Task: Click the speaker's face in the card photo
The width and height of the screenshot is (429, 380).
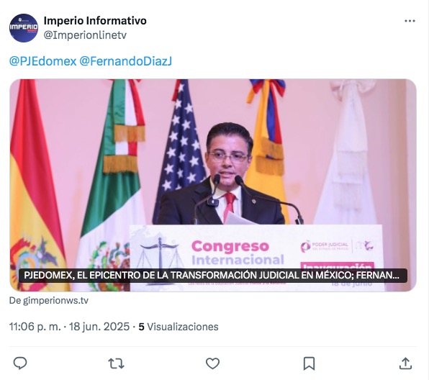Action: pos(228,158)
